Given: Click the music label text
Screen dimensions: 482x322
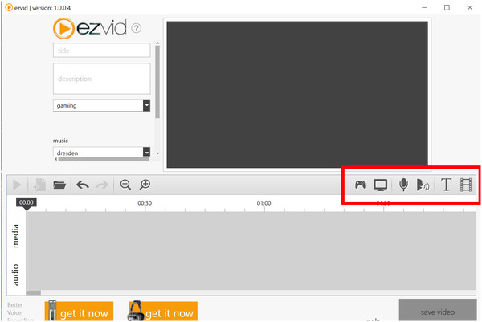Looking at the screenshot, I should point(60,141).
